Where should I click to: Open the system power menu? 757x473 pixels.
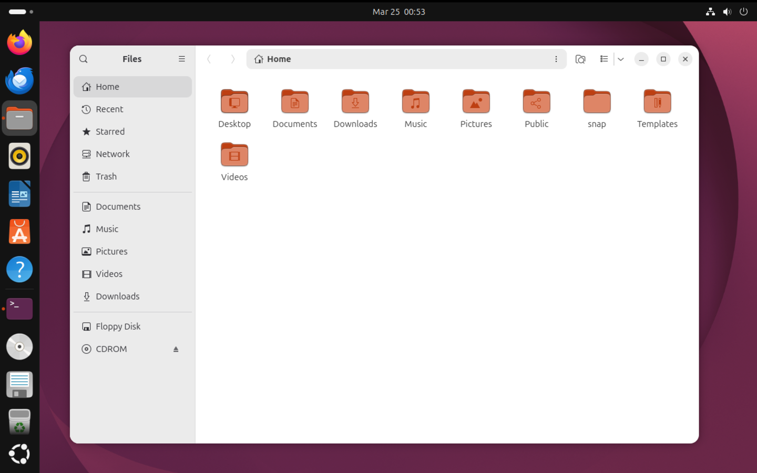tap(743, 12)
